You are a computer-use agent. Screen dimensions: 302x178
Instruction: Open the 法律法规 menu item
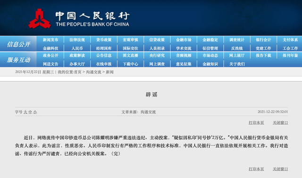click(77, 40)
